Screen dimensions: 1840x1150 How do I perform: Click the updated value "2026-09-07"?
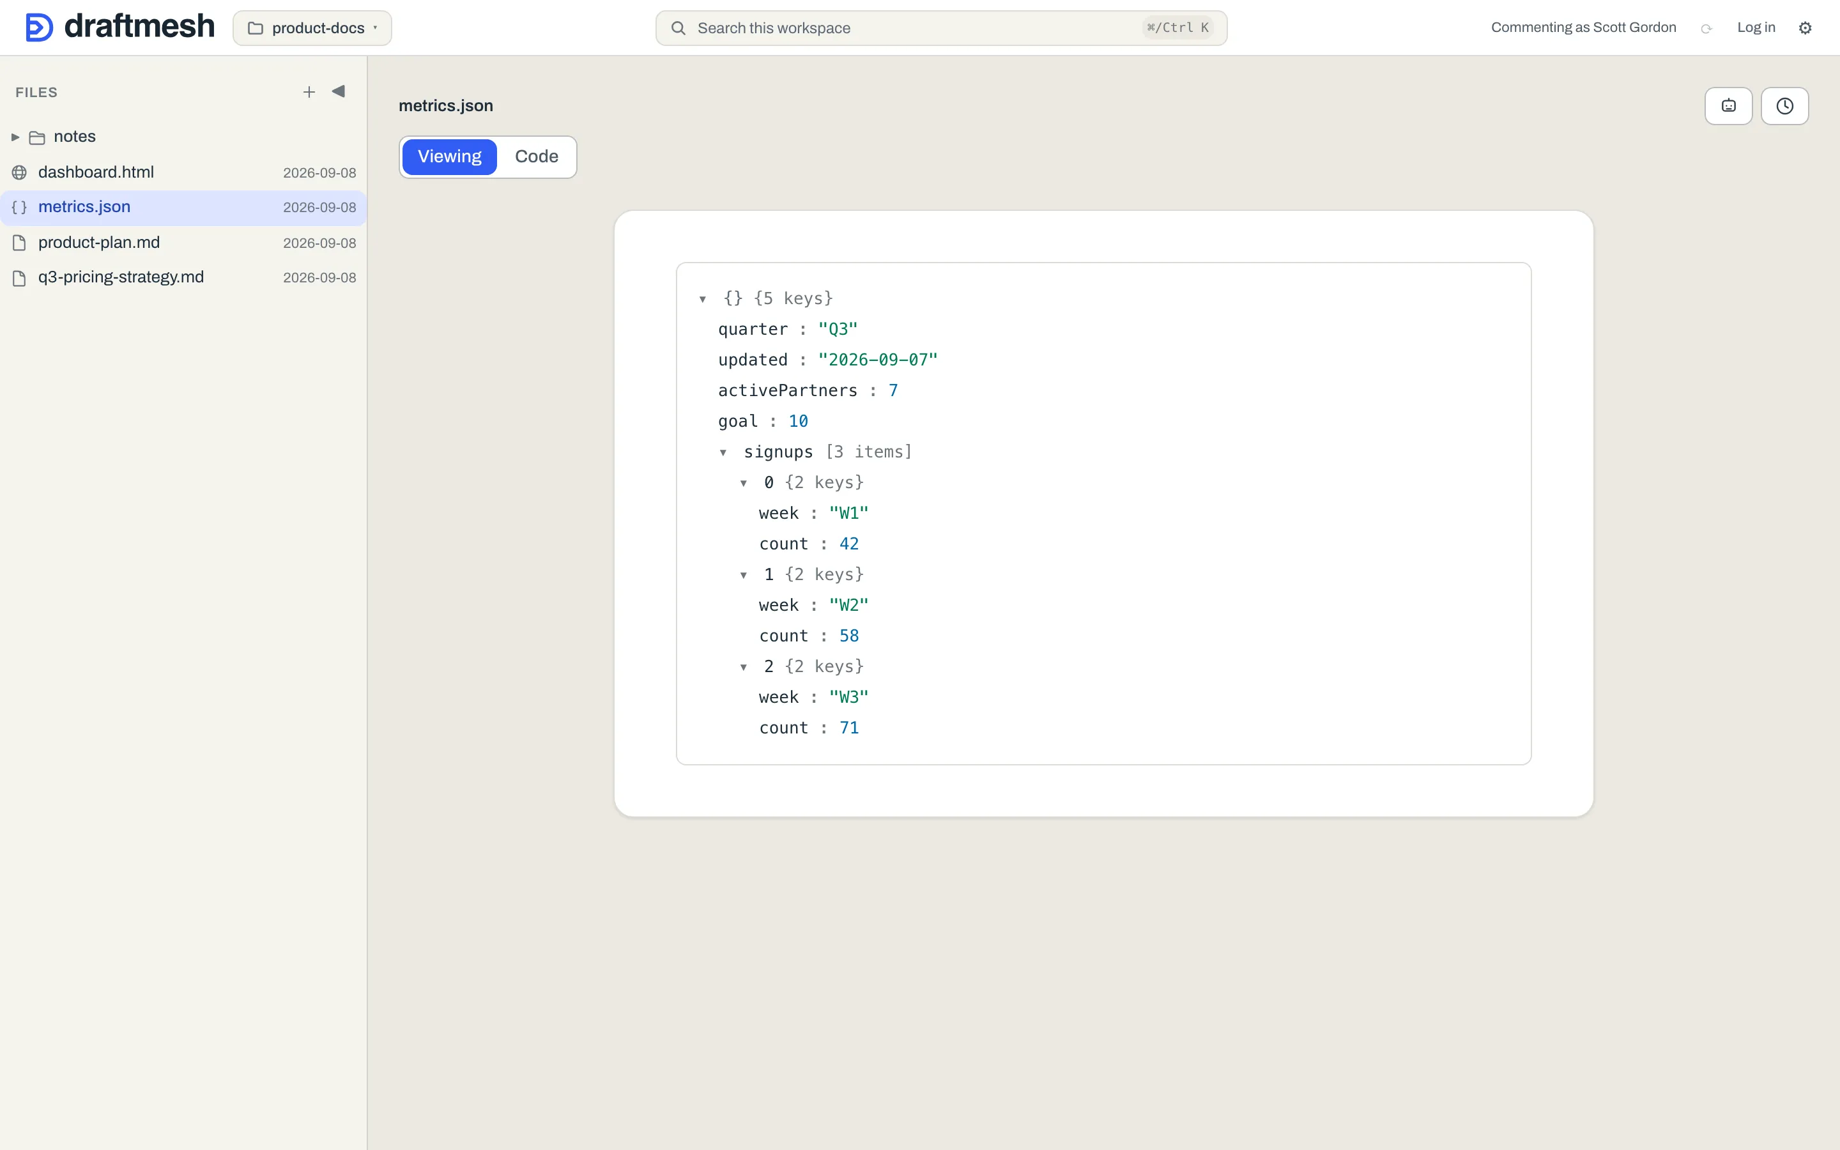pyautogui.click(x=877, y=360)
